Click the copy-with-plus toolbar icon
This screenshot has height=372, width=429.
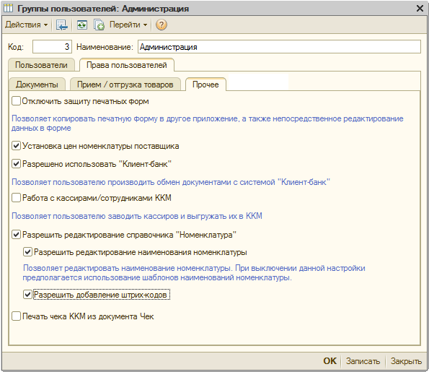(x=99, y=25)
